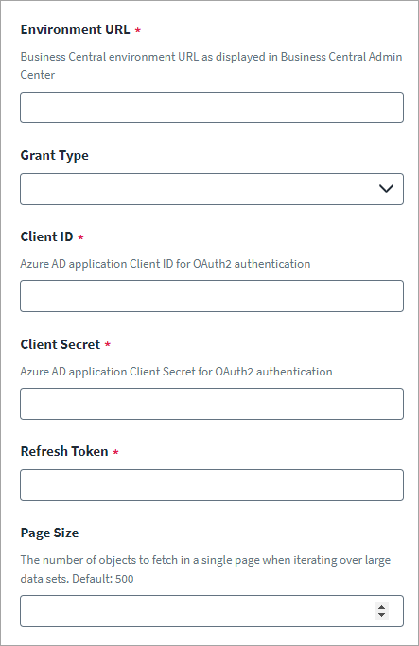Click into the Refresh Token field
The width and height of the screenshot is (419, 646).
tap(212, 485)
